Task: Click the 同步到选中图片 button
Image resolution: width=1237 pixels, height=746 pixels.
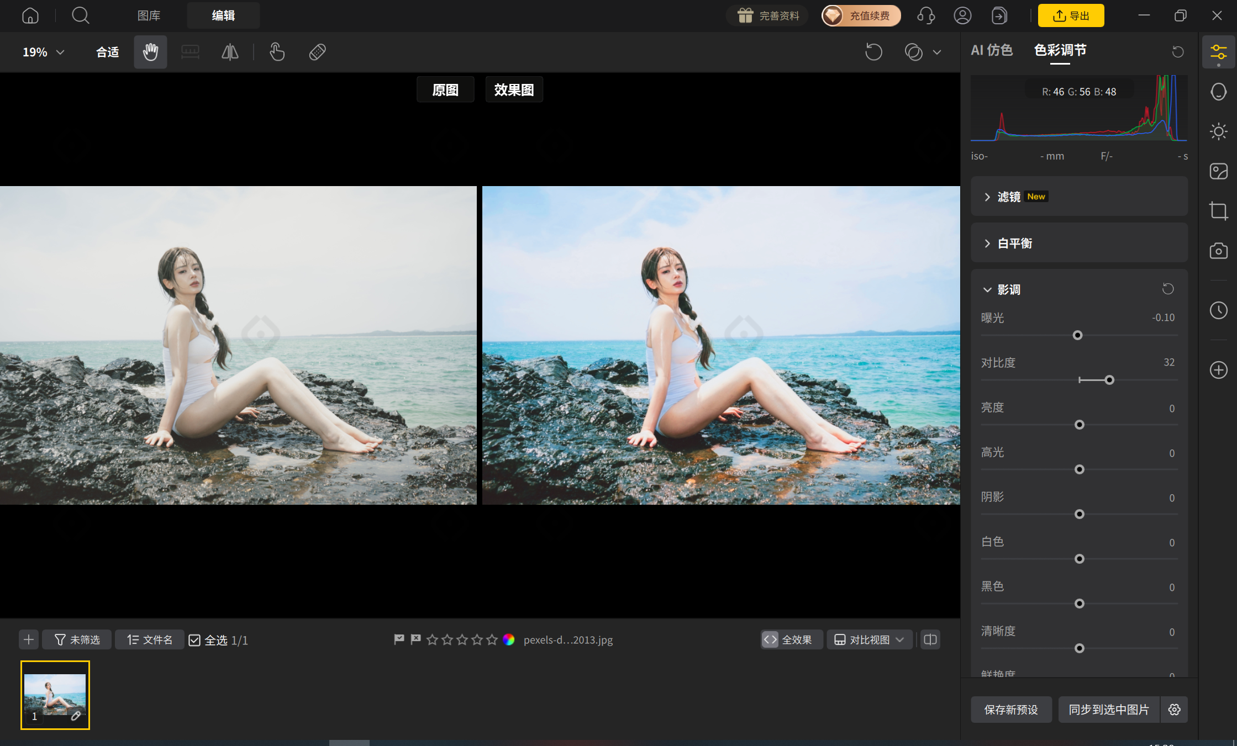Action: click(1109, 710)
